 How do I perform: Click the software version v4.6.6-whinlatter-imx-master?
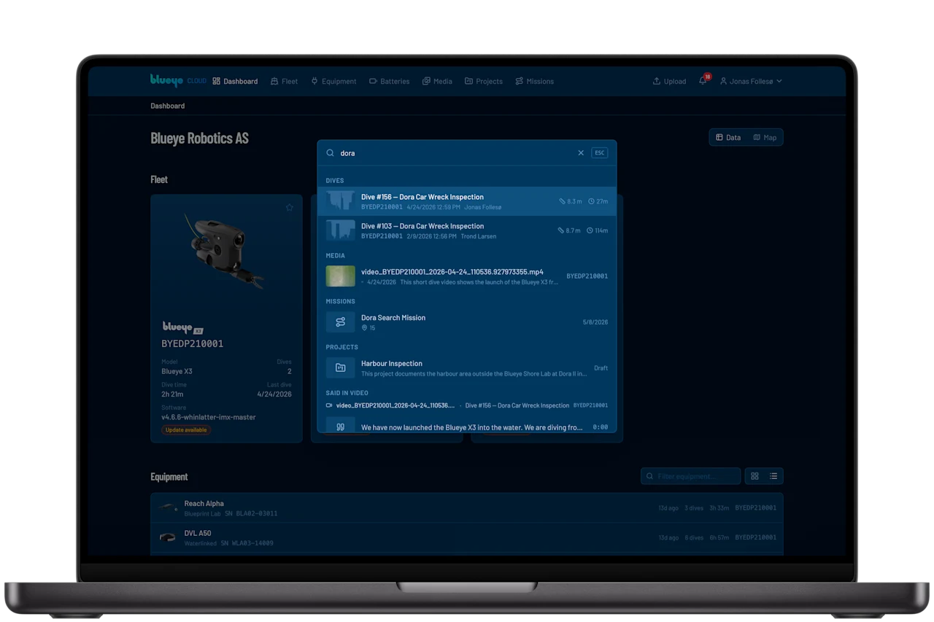(209, 417)
